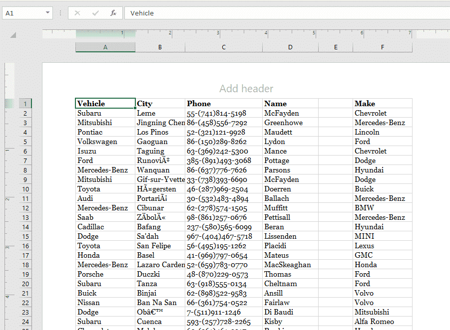Select the Isuzu vehicle cell
Image resolution: width=450 pixels, height=330 pixels.
click(105, 151)
